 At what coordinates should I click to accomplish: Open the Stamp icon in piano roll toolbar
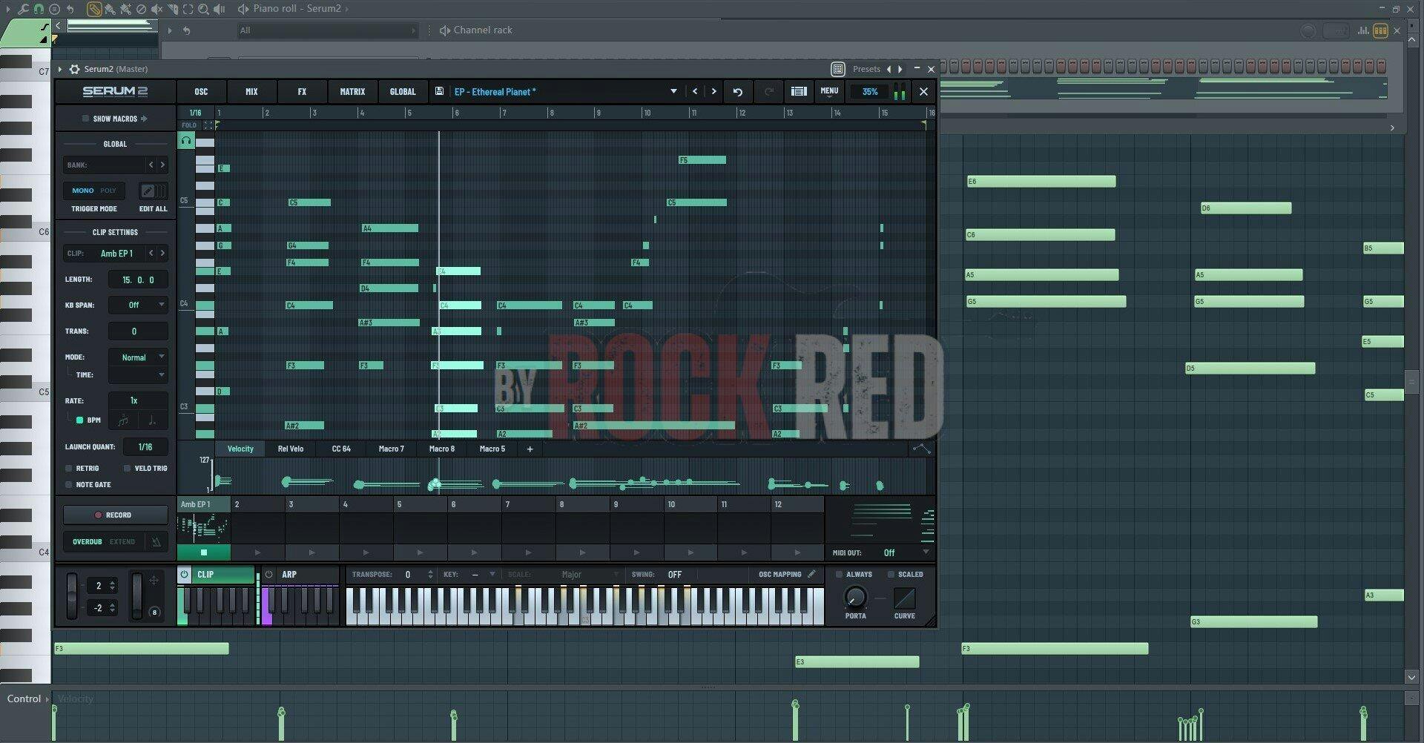54,9
